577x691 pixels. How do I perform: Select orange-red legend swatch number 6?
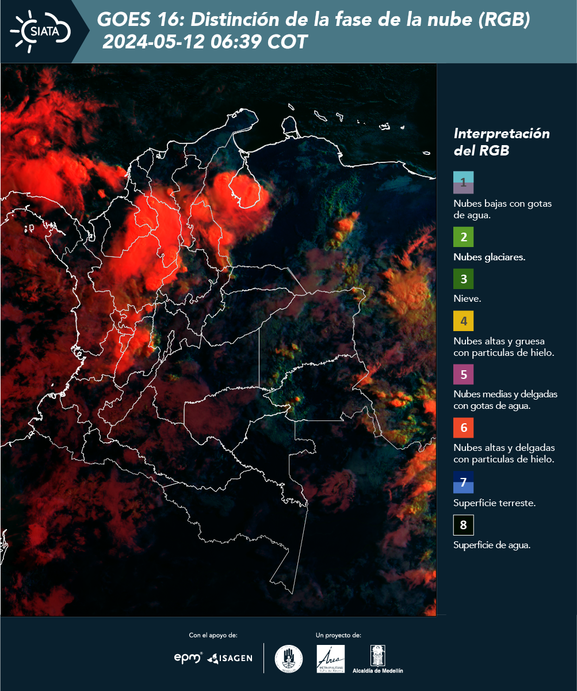point(463,428)
